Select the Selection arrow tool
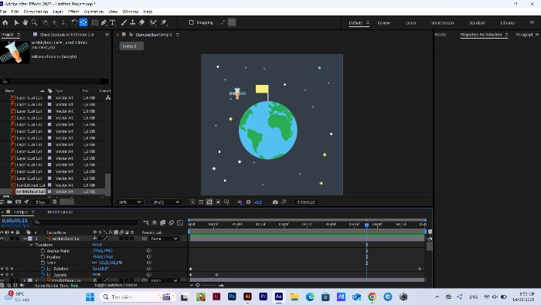The height and width of the screenshot is (305, 541). (16, 22)
